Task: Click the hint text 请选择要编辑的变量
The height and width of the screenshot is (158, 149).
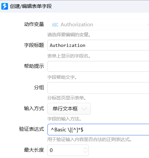Action: pyautogui.click(x=69, y=35)
